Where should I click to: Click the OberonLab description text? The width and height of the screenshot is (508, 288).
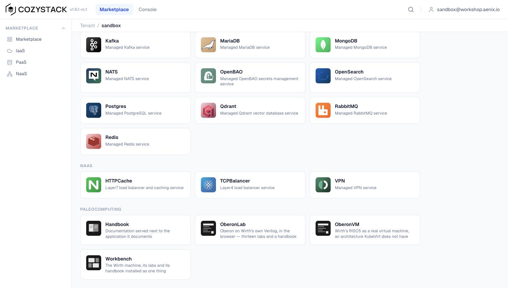click(x=258, y=234)
